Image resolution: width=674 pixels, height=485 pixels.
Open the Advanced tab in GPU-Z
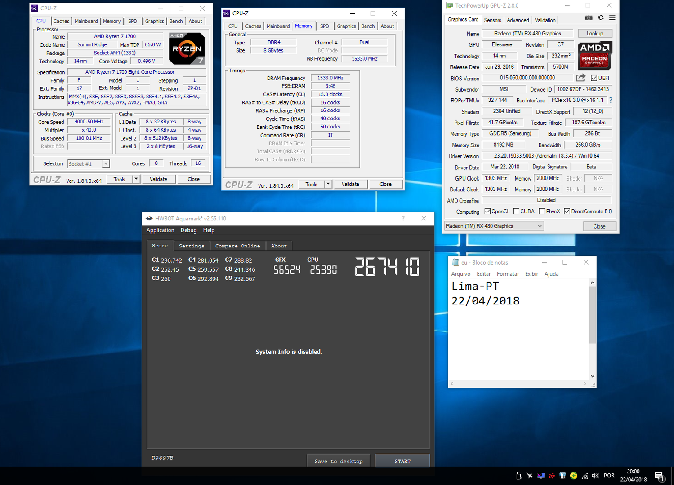tap(518, 20)
